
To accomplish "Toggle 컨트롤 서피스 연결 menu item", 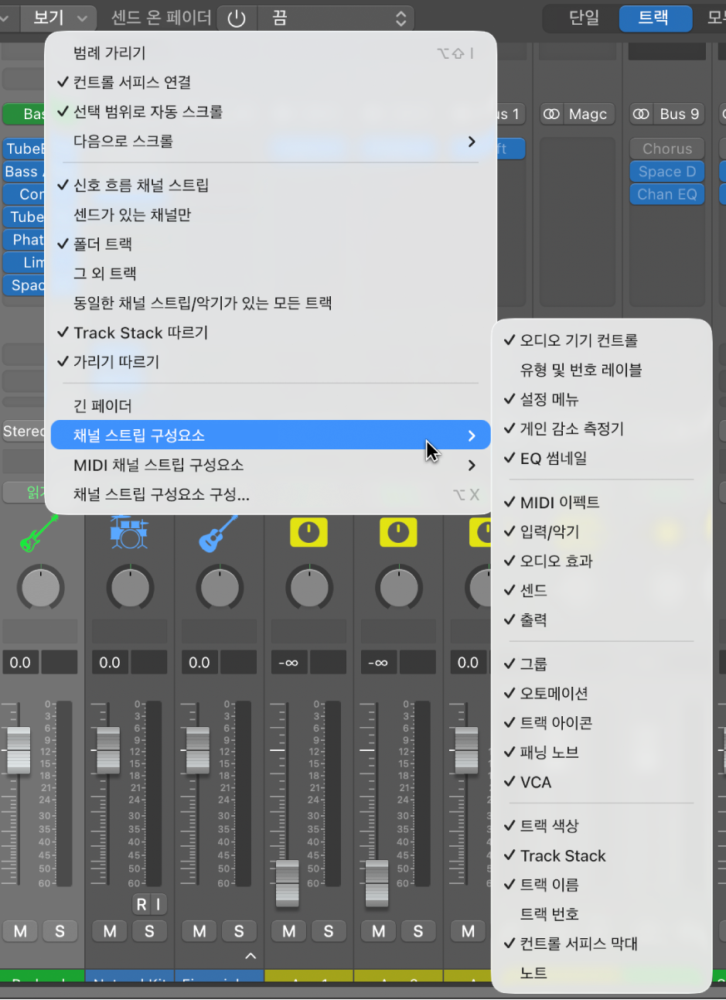I will 271,82.
